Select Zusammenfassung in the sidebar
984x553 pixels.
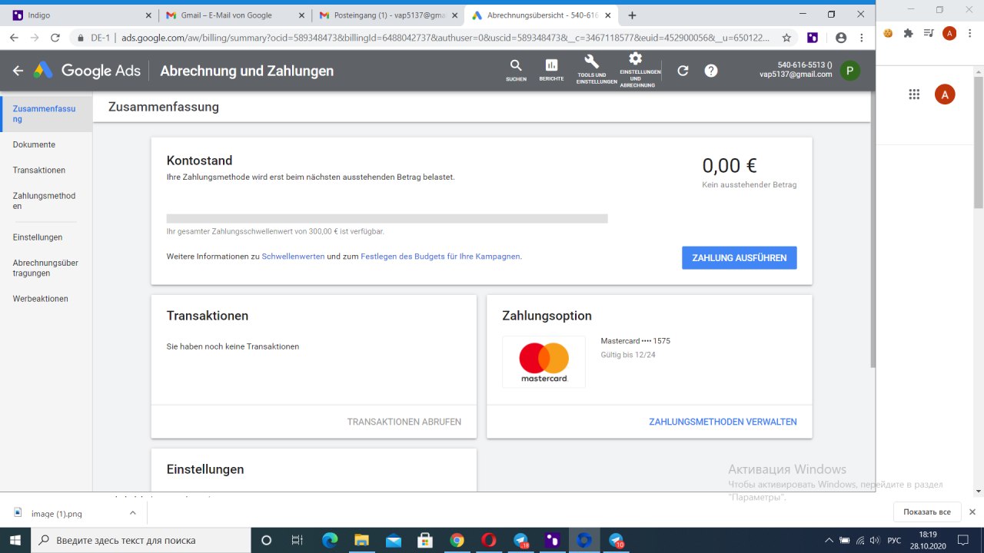pyautogui.click(x=46, y=114)
